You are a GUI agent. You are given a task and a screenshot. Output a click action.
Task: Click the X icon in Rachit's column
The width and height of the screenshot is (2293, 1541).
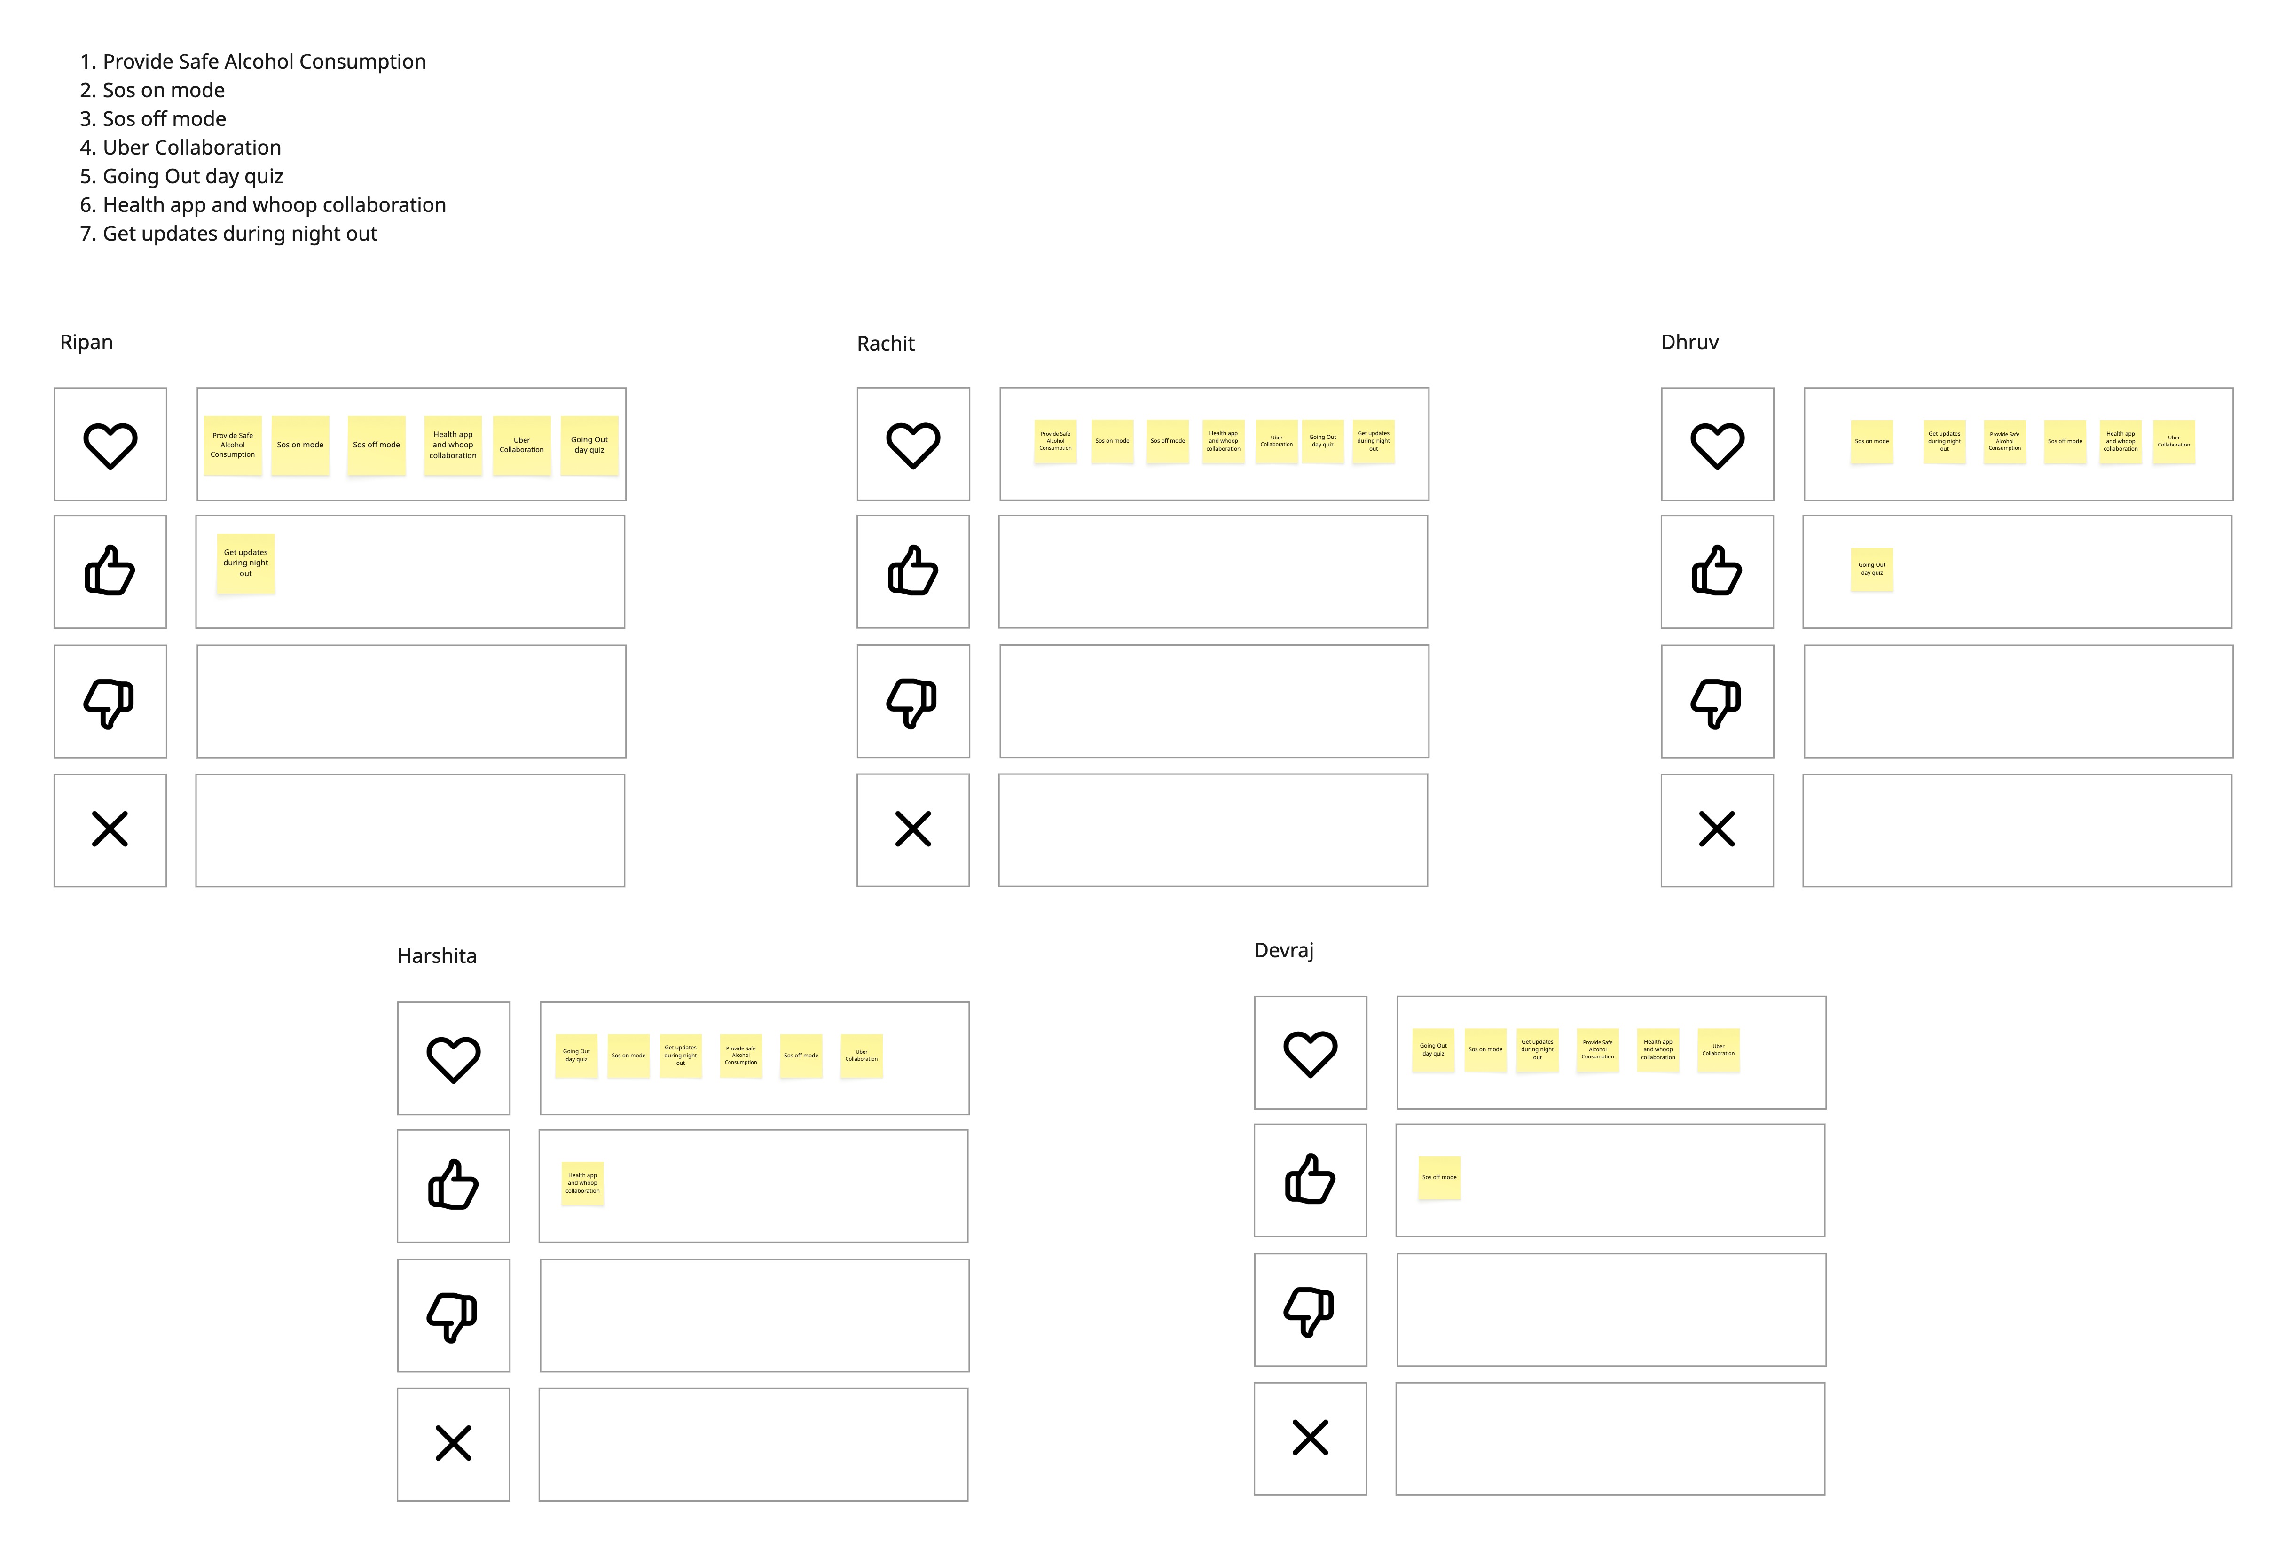[x=913, y=829]
